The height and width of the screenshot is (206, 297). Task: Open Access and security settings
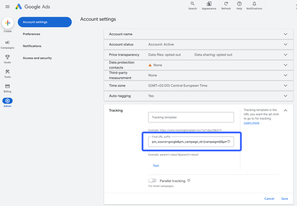coord(37,58)
